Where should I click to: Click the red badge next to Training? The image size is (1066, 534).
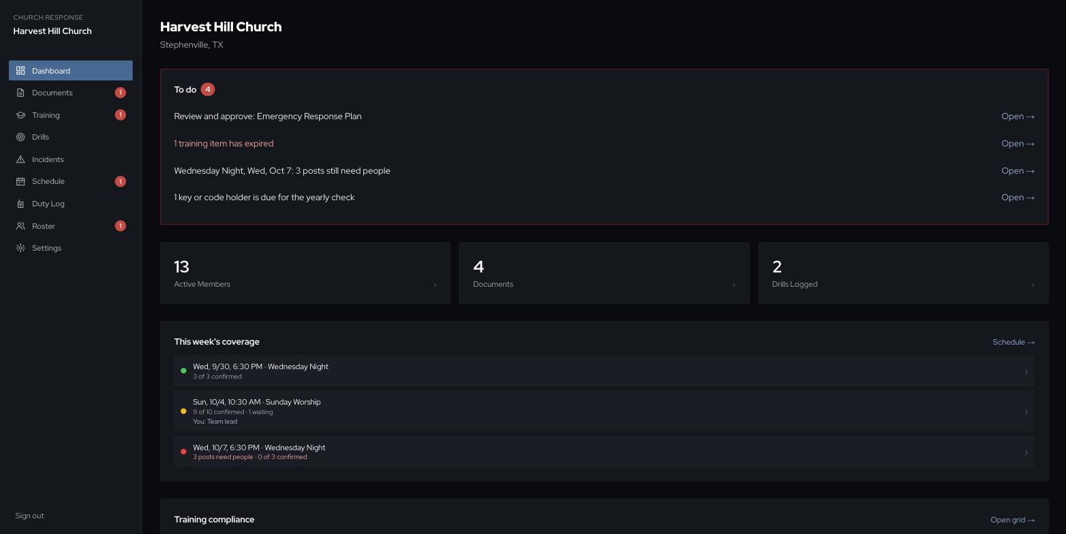tap(121, 115)
